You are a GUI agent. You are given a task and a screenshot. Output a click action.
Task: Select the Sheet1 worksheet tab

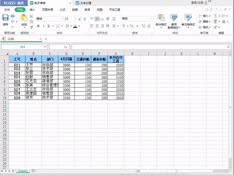pyautogui.click(x=23, y=171)
